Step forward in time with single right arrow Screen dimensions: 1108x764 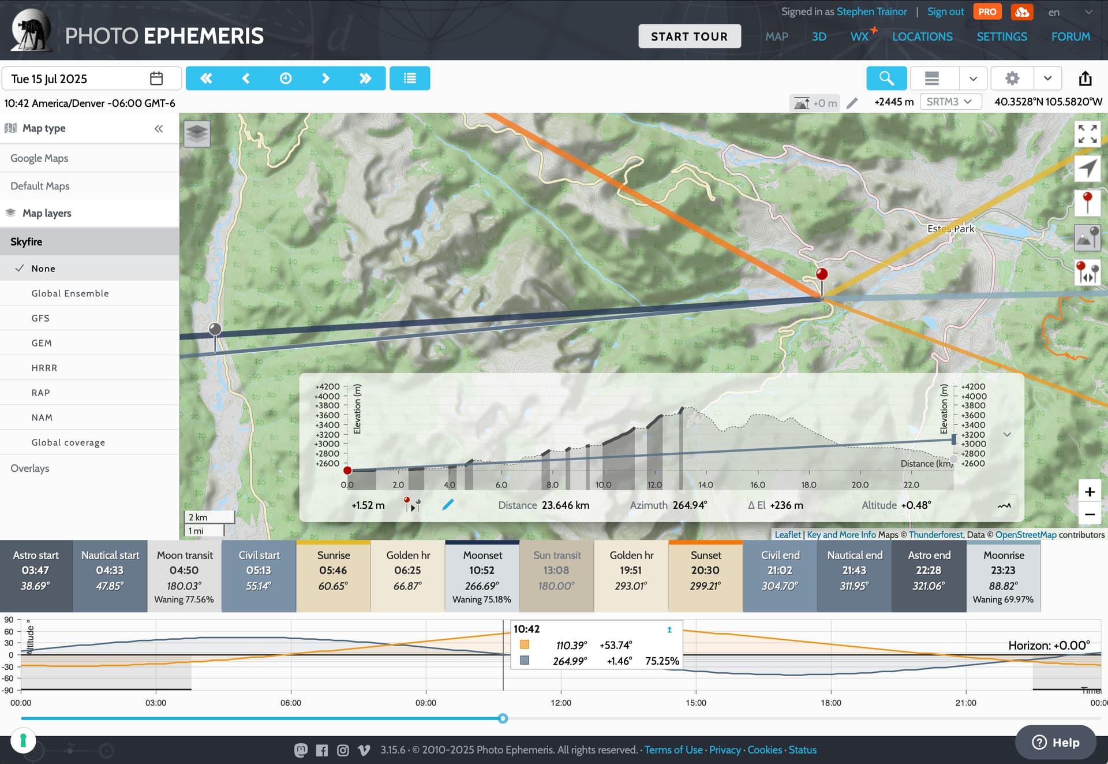point(325,79)
